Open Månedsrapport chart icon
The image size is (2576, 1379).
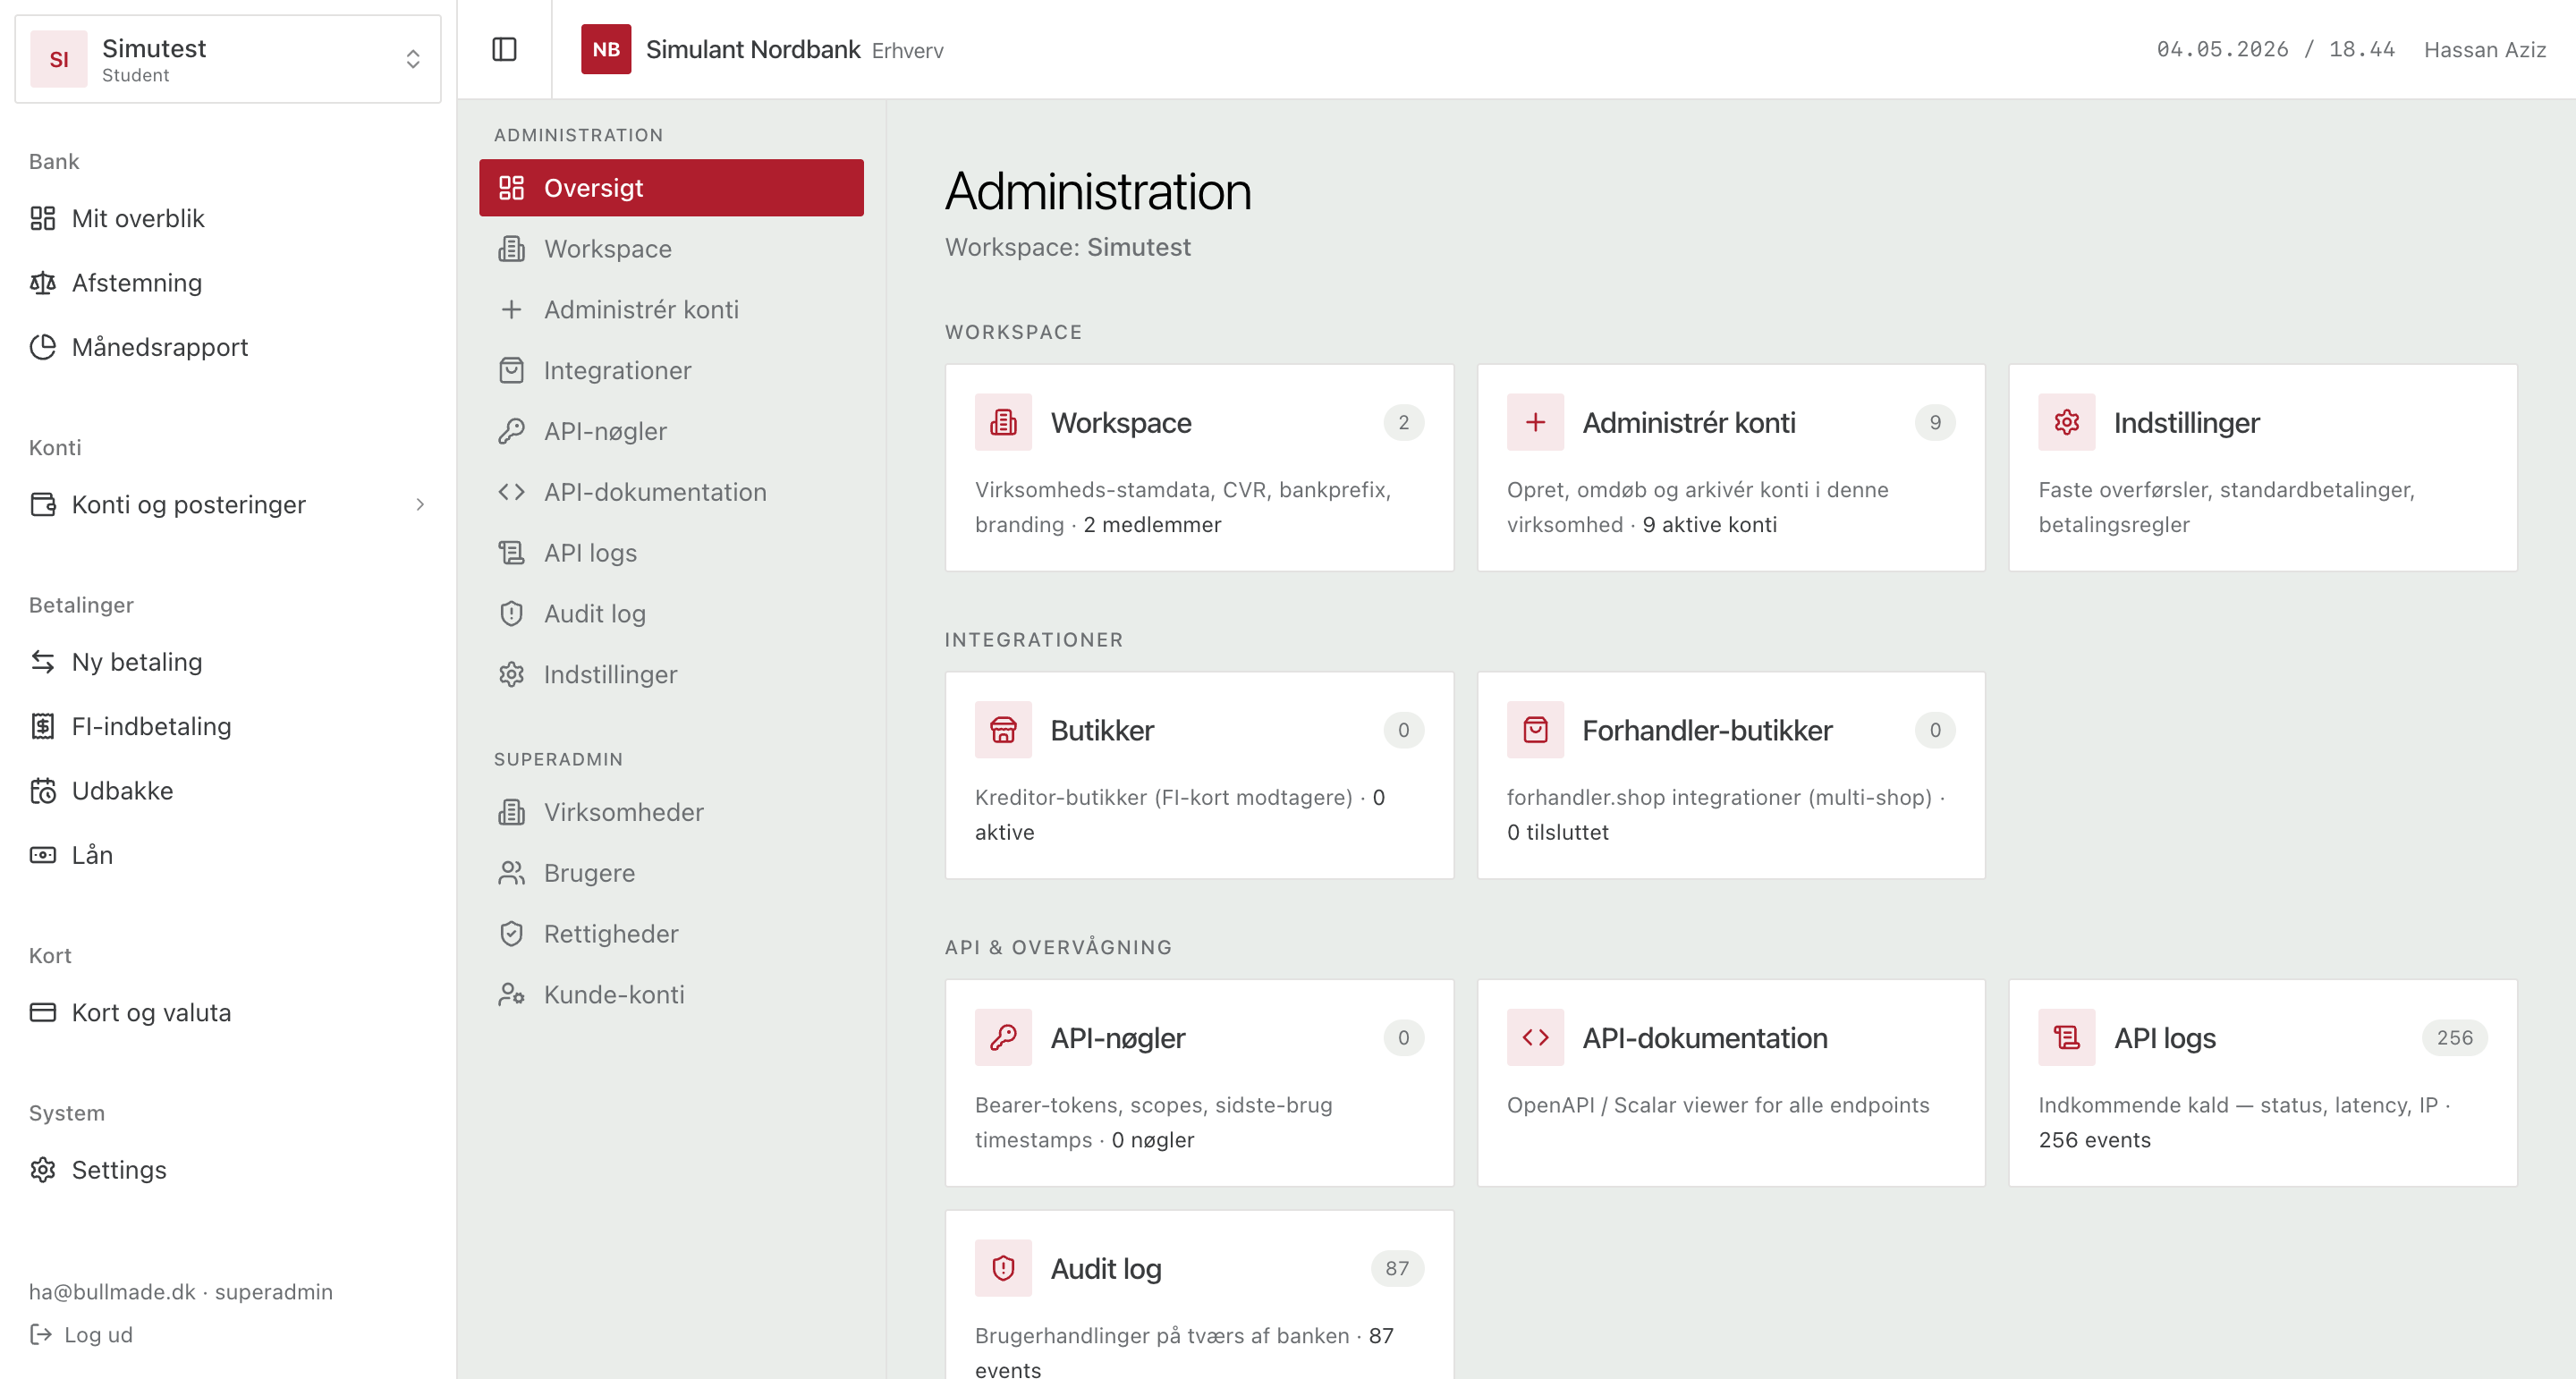pyautogui.click(x=43, y=347)
